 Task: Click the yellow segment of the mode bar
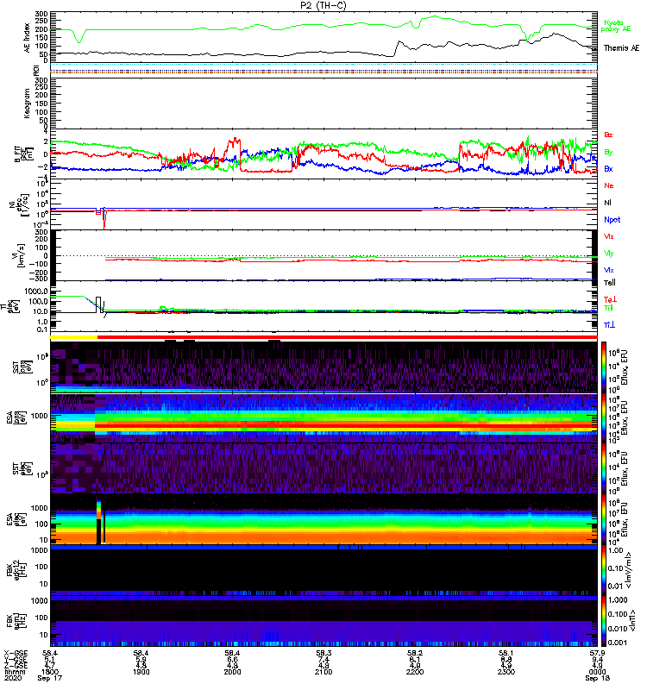pos(73,337)
